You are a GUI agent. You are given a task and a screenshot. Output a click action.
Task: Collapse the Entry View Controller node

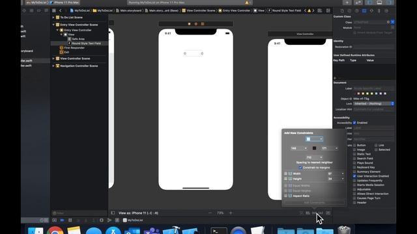click(x=57, y=30)
